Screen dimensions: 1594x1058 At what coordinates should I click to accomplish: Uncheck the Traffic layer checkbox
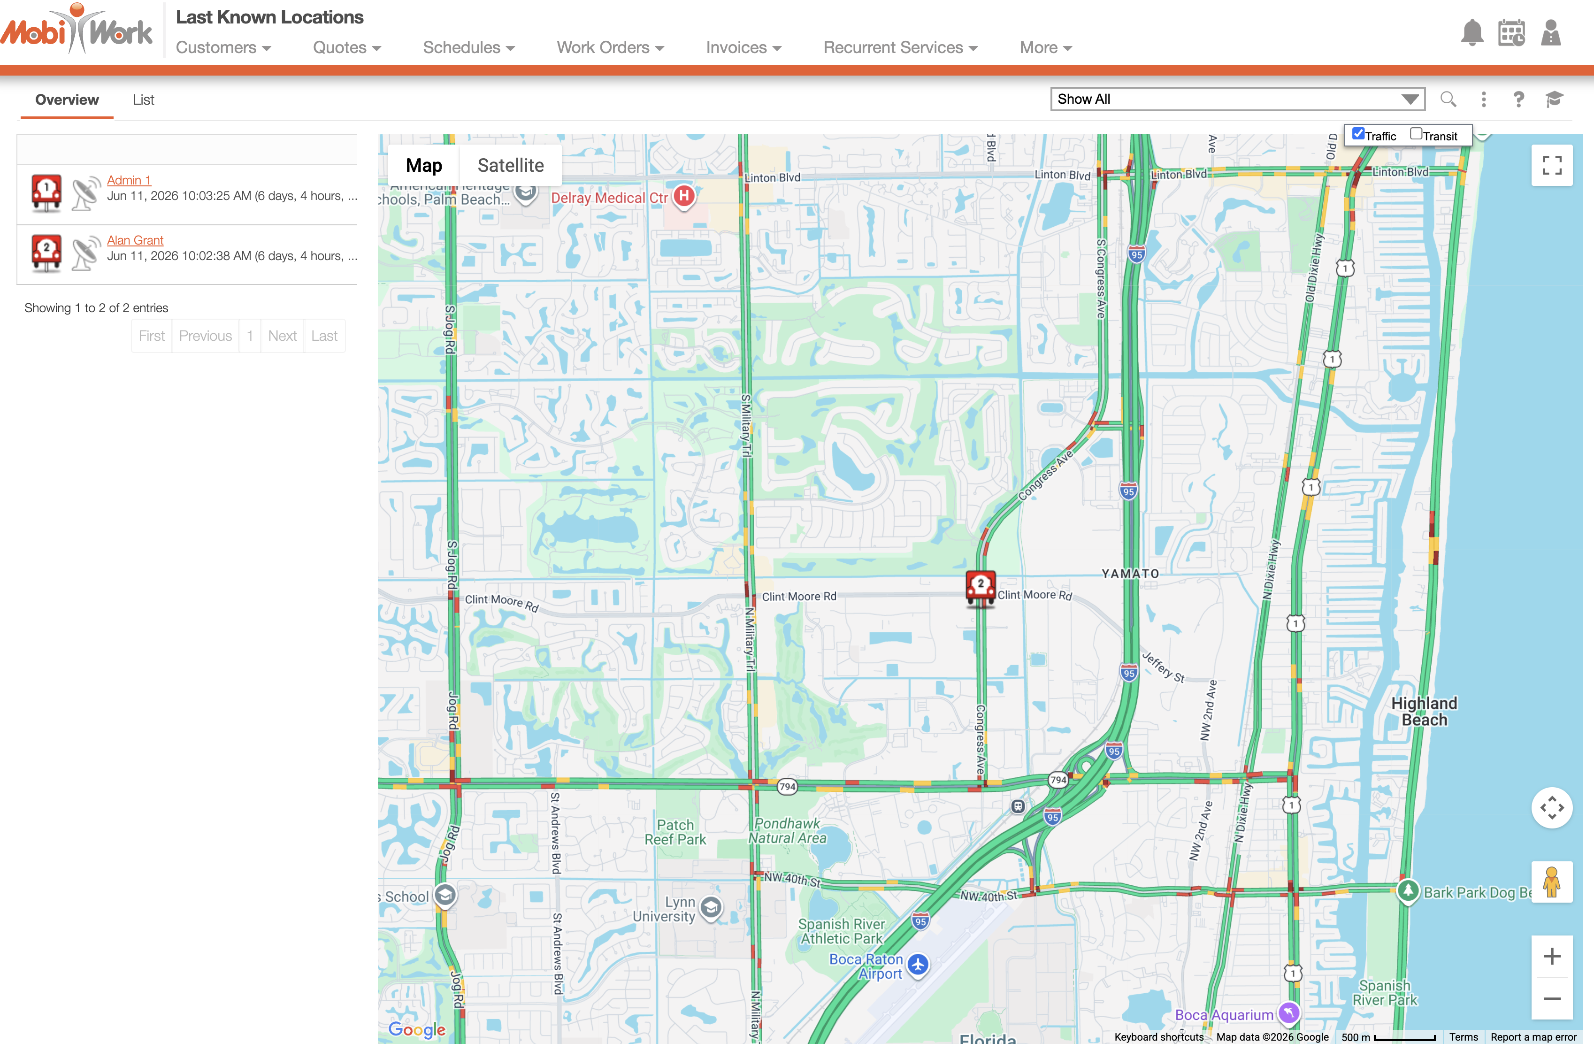tap(1358, 134)
